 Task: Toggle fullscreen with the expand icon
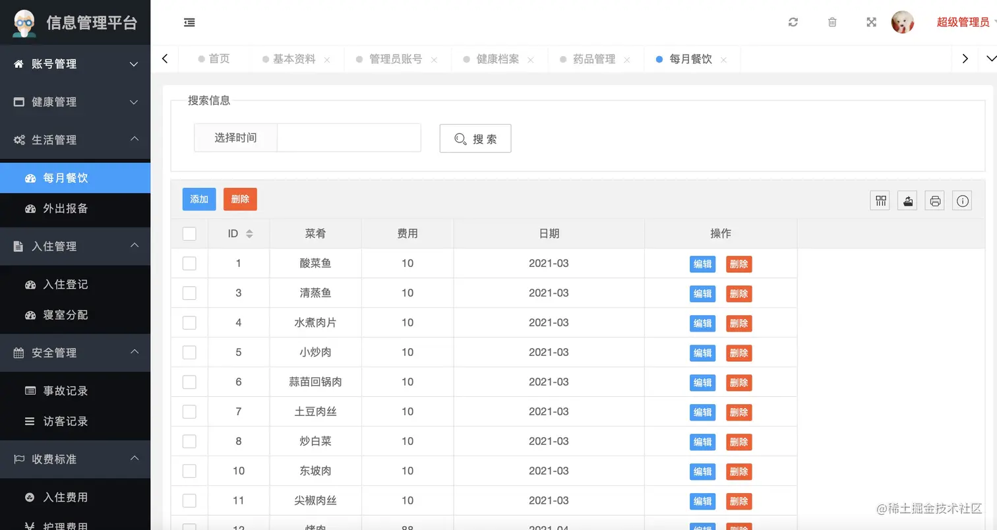tap(871, 22)
